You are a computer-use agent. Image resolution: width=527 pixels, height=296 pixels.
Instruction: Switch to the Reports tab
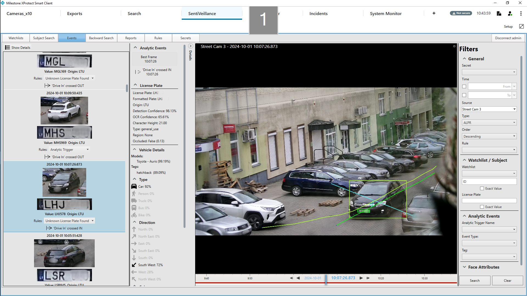(x=131, y=38)
